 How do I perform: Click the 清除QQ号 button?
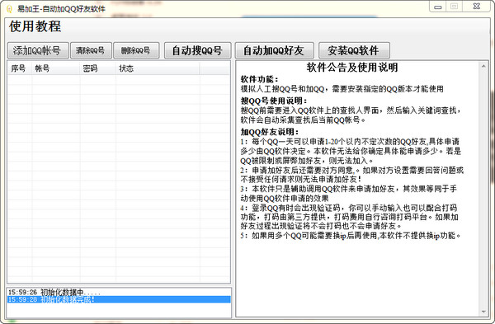tap(91, 50)
